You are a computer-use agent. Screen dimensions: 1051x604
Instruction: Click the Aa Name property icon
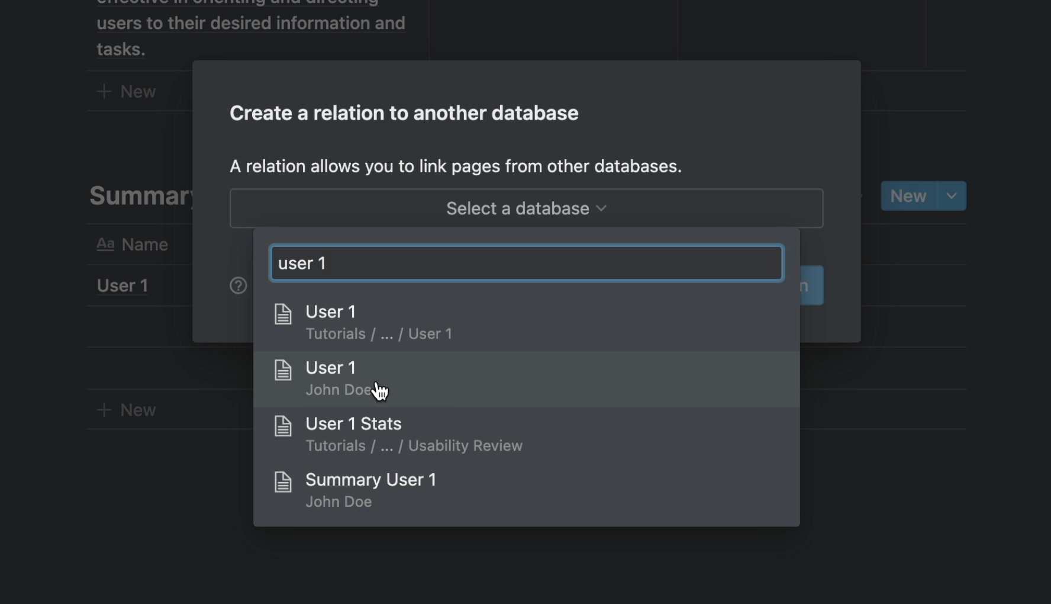click(105, 244)
